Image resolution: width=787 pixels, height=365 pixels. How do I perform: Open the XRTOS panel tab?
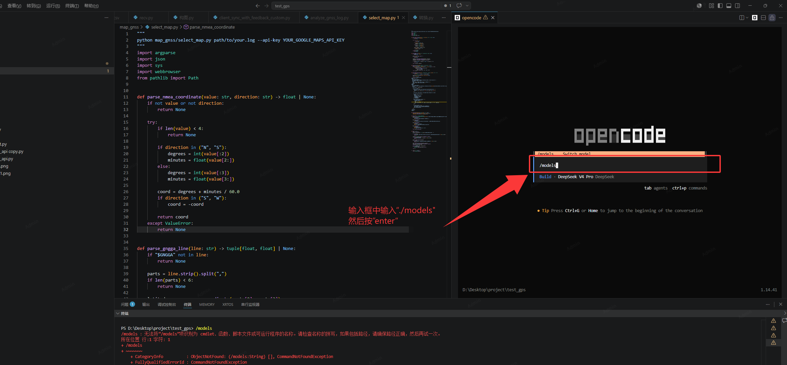[x=228, y=304]
